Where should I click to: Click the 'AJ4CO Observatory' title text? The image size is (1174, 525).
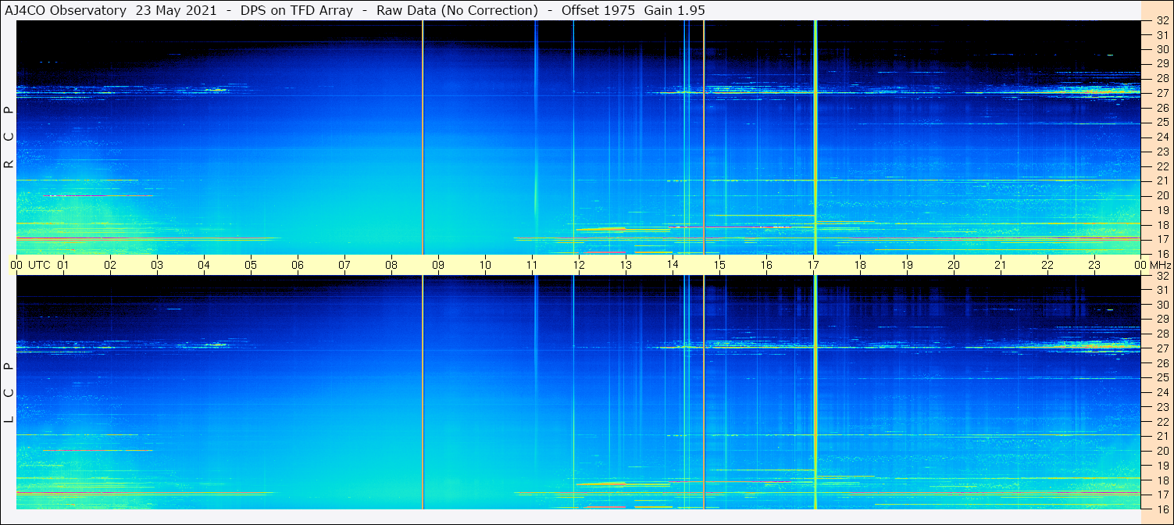(66, 9)
